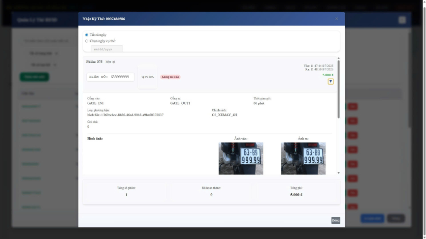Screen dimensions: 426x239
Task: Click the 'Không xác định' status badge
Action: 170,77
